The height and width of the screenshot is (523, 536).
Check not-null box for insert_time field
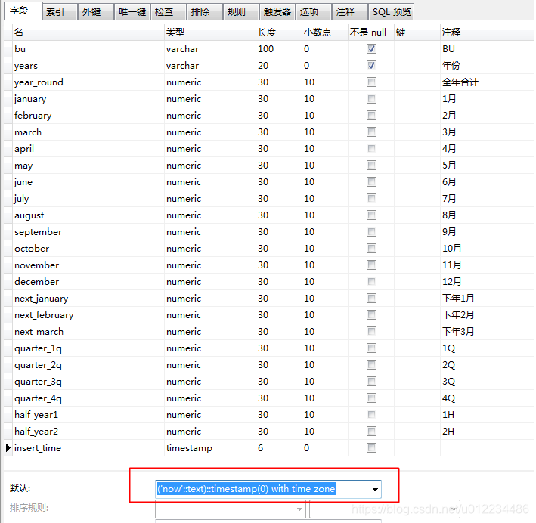click(x=371, y=447)
